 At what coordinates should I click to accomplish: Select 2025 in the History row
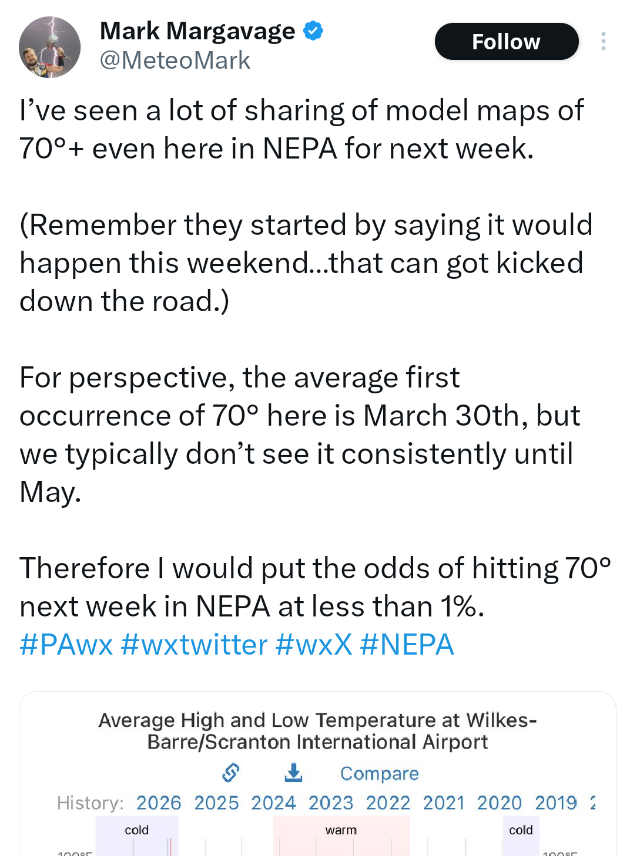click(x=216, y=803)
